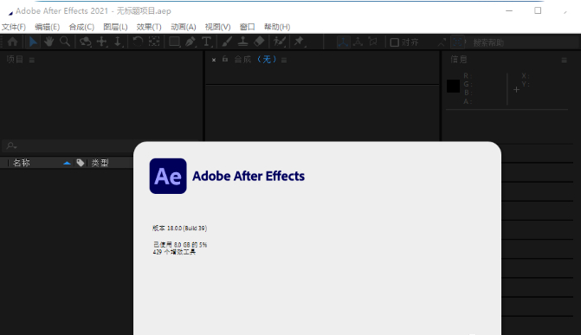Click the label tag column icon
The image size is (581, 335).
pyautogui.click(x=80, y=163)
